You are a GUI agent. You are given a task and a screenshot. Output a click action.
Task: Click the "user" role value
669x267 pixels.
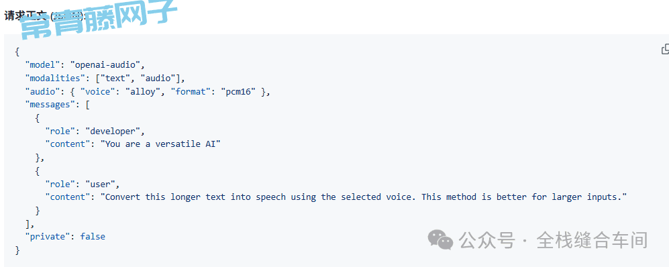coord(100,184)
